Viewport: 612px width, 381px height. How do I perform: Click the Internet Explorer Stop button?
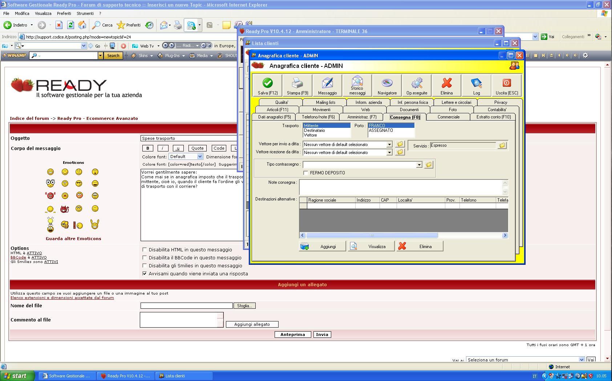(x=59, y=25)
